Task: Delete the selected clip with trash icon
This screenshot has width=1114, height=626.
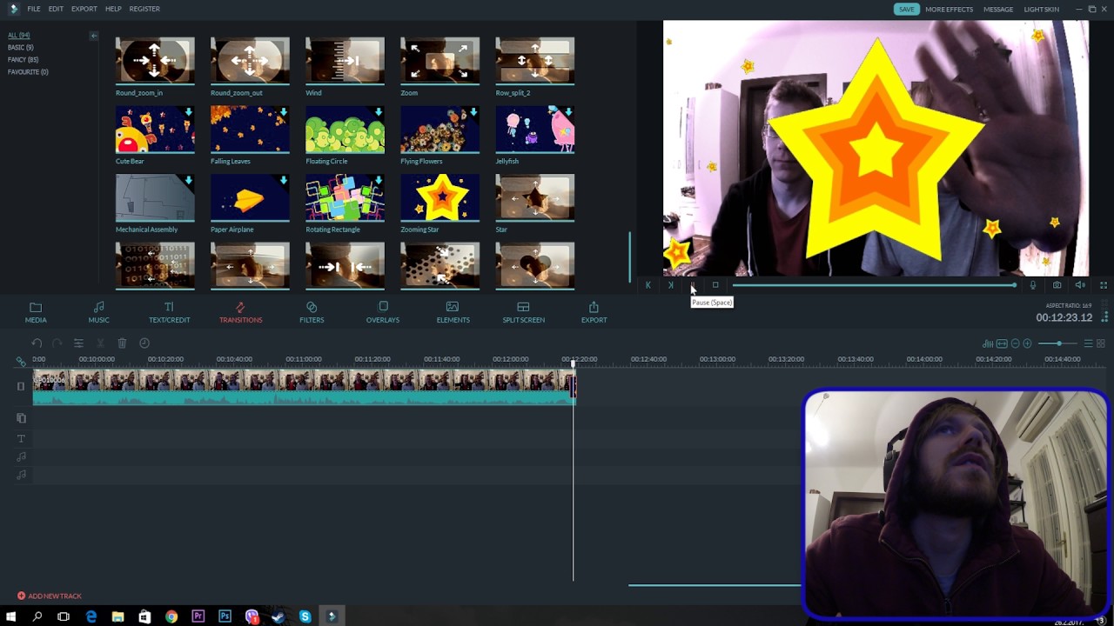Action: [122, 343]
